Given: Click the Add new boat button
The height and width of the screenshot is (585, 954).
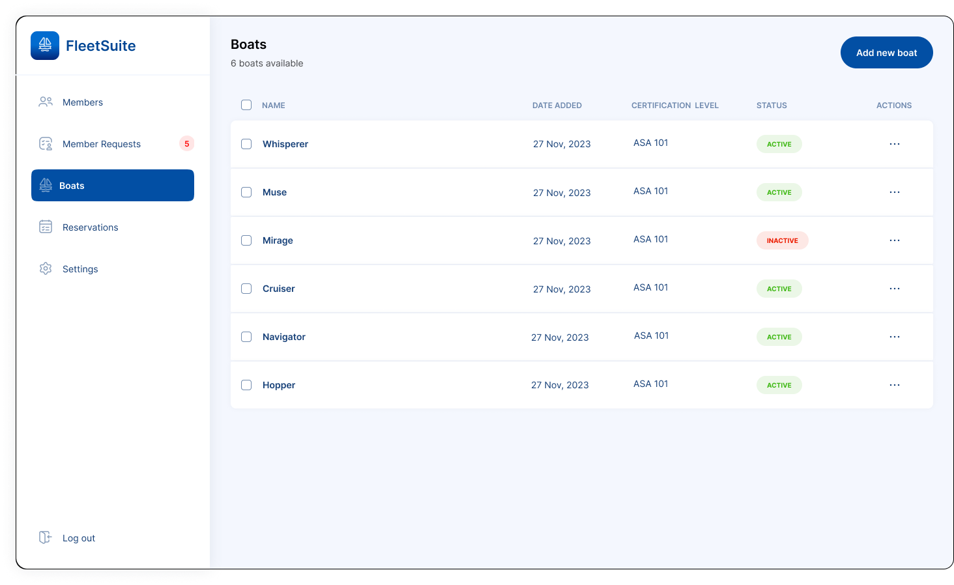Looking at the screenshot, I should click(x=886, y=53).
